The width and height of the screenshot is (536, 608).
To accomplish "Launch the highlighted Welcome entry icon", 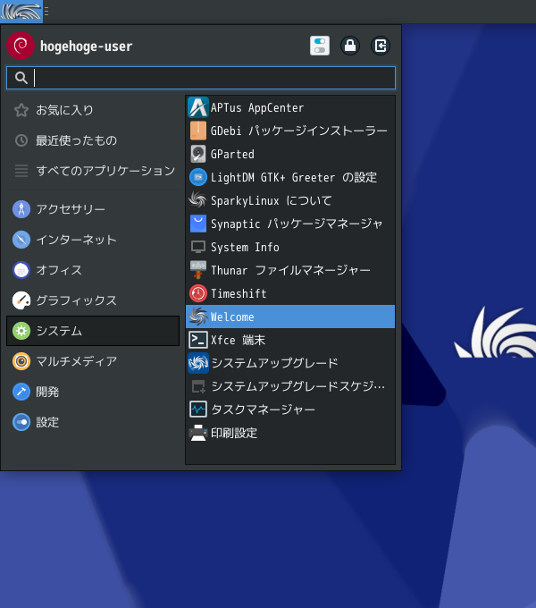I will (198, 317).
